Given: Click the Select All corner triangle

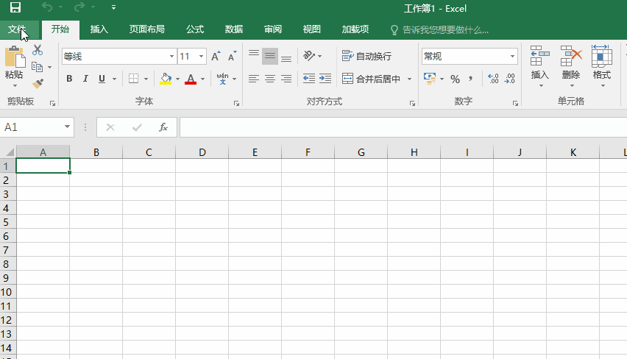Looking at the screenshot, I should pyautogui.click(x=10, y=152).
